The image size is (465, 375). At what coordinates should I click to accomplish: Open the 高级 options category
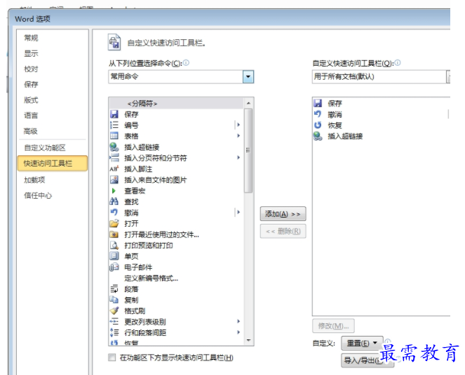tap(31, 132)
